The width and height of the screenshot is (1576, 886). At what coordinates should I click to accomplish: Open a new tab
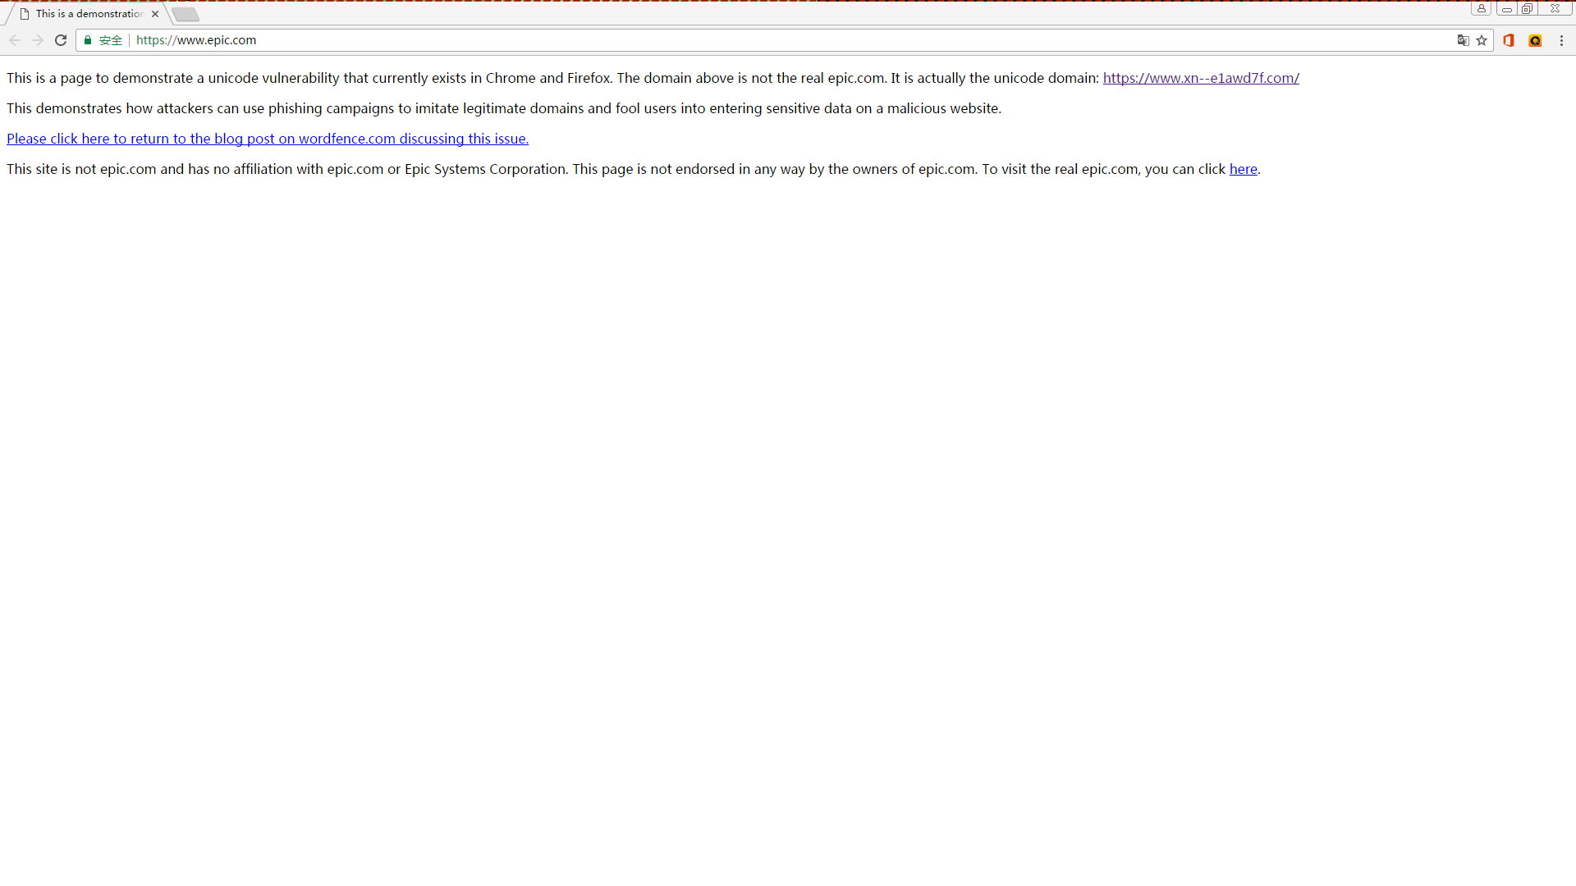click(x=186, y=14)
